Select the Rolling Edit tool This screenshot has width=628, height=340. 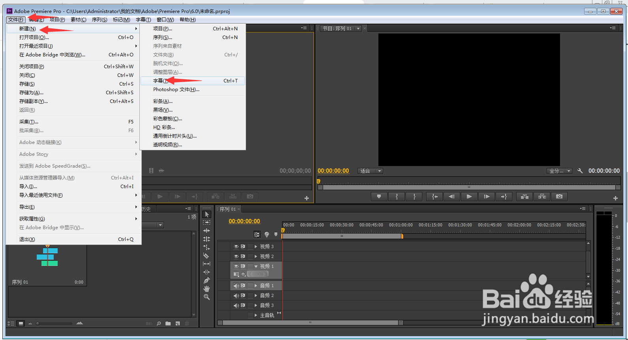click(207, 239)
